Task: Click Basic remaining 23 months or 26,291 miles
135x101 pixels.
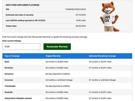Action: (x=100, y=62)
